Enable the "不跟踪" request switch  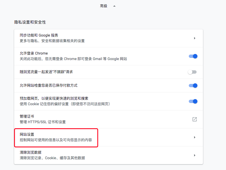192,72
